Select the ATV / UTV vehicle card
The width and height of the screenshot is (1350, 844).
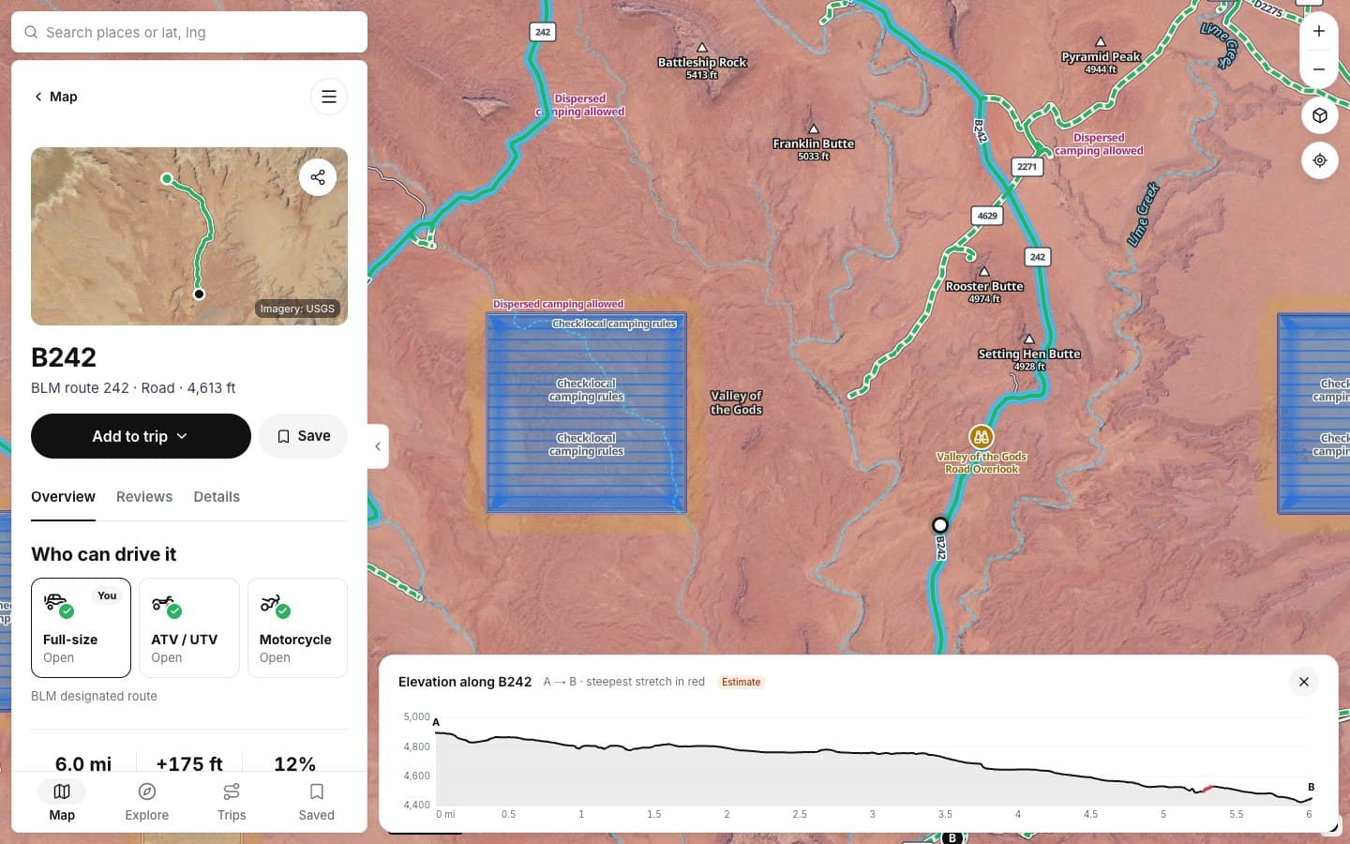click(189, 627)
